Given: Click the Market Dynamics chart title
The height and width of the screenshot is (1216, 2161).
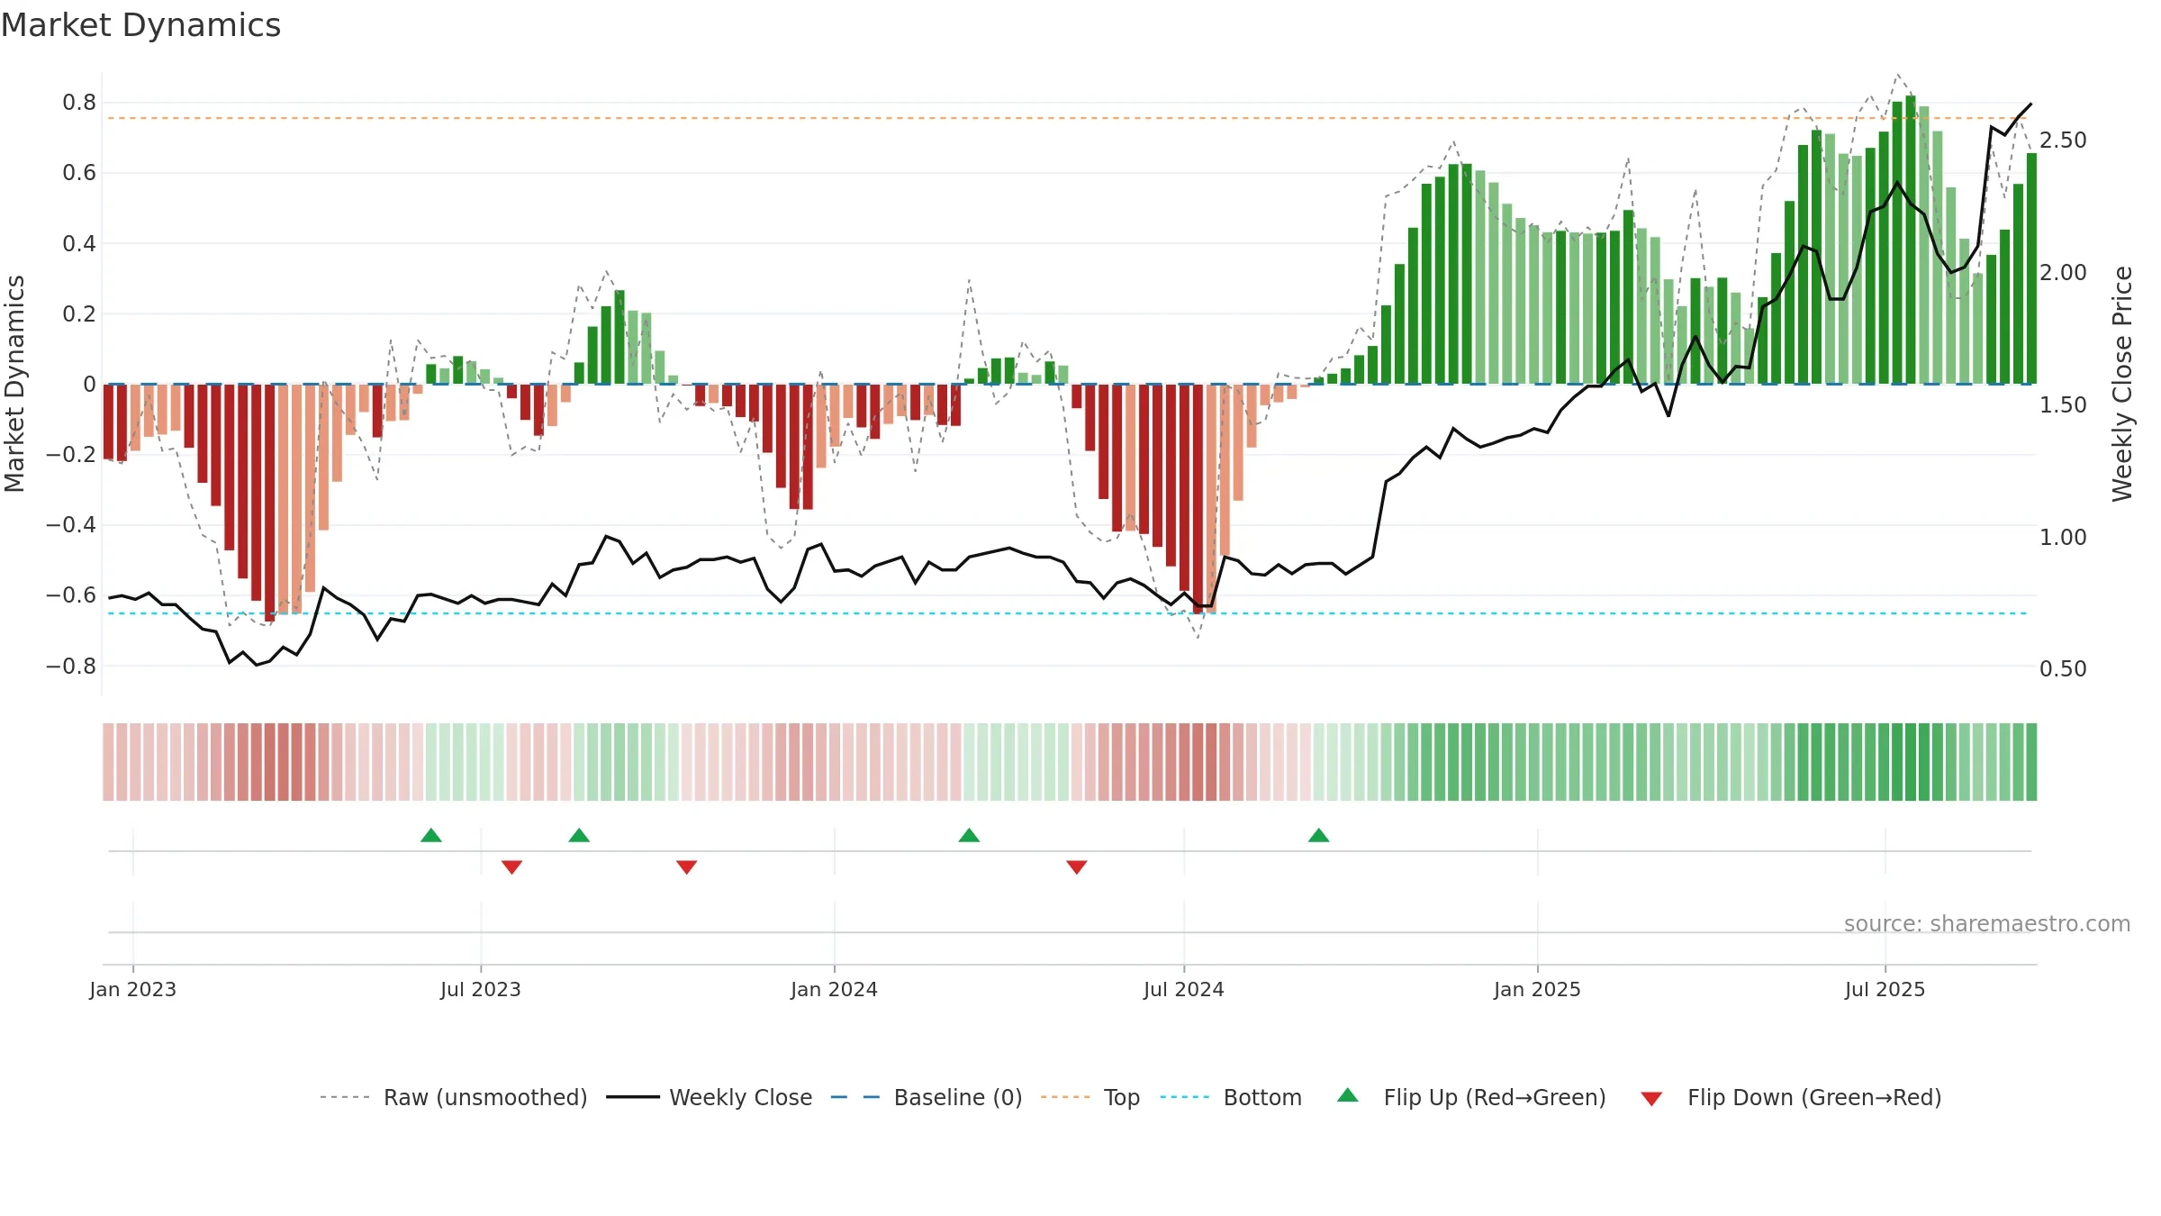Looking at the screenshot, I should [140, 25].
